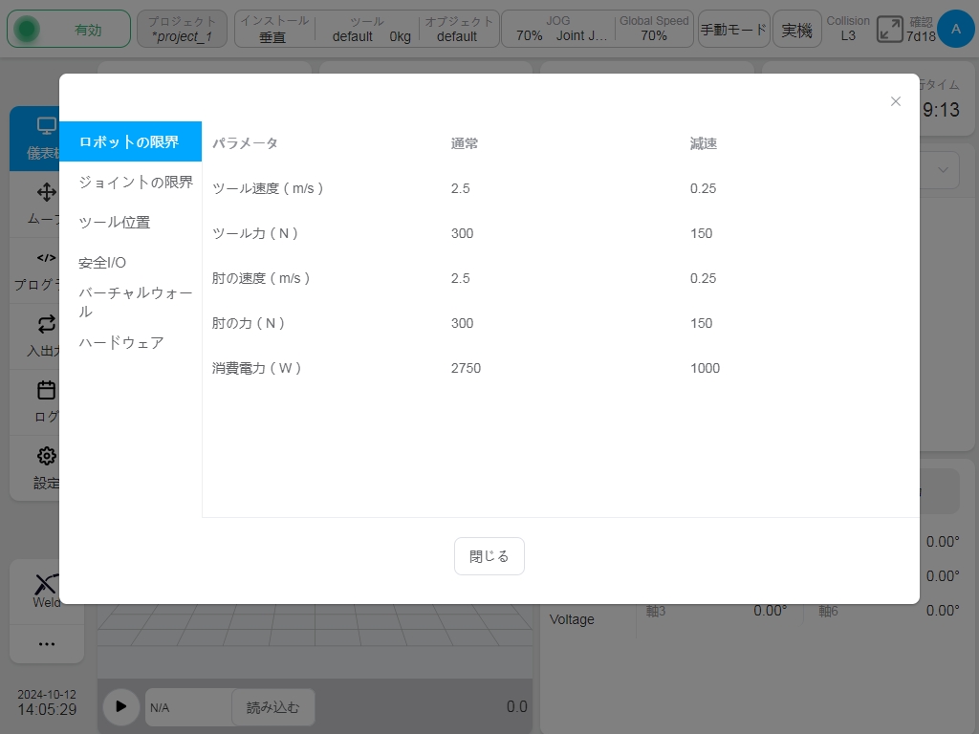This screenshot has height=734, width=979.
Task: Open the log calendar icon
Action: click(46, 390)
